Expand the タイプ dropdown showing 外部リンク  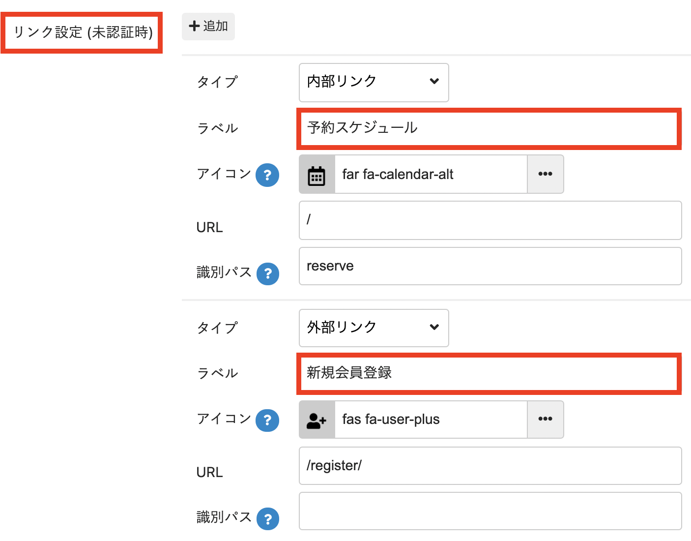coord(374,328)
